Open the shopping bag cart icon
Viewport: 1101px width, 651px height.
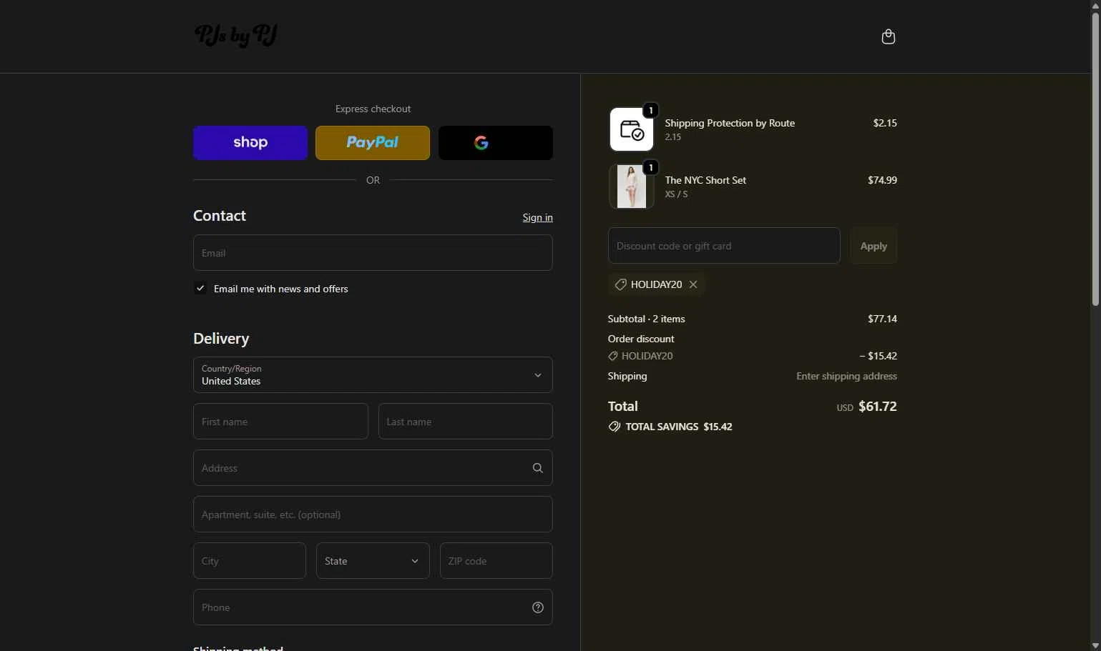[888, 36]
